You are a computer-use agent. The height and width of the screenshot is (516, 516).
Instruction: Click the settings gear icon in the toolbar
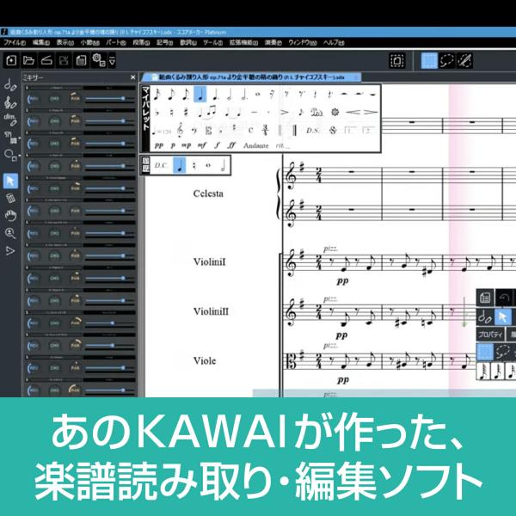98,60
